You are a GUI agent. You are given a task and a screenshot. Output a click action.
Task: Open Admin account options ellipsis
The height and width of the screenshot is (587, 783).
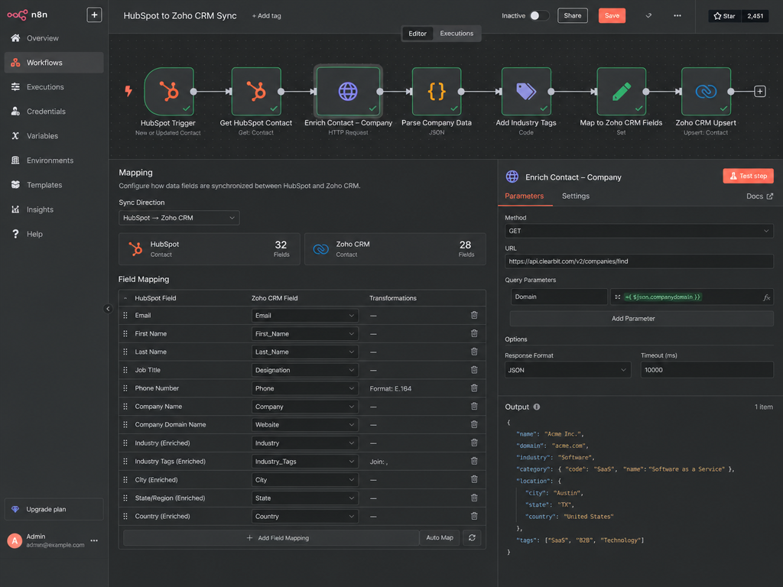[x=94, y=540]
